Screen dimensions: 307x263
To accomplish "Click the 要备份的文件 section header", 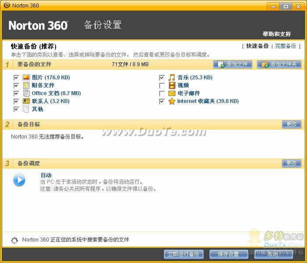I will point(34,64).
